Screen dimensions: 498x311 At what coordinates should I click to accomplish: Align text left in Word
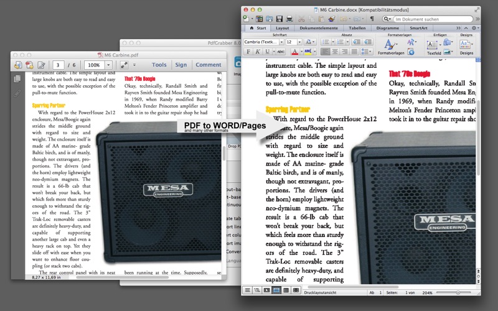325,52
